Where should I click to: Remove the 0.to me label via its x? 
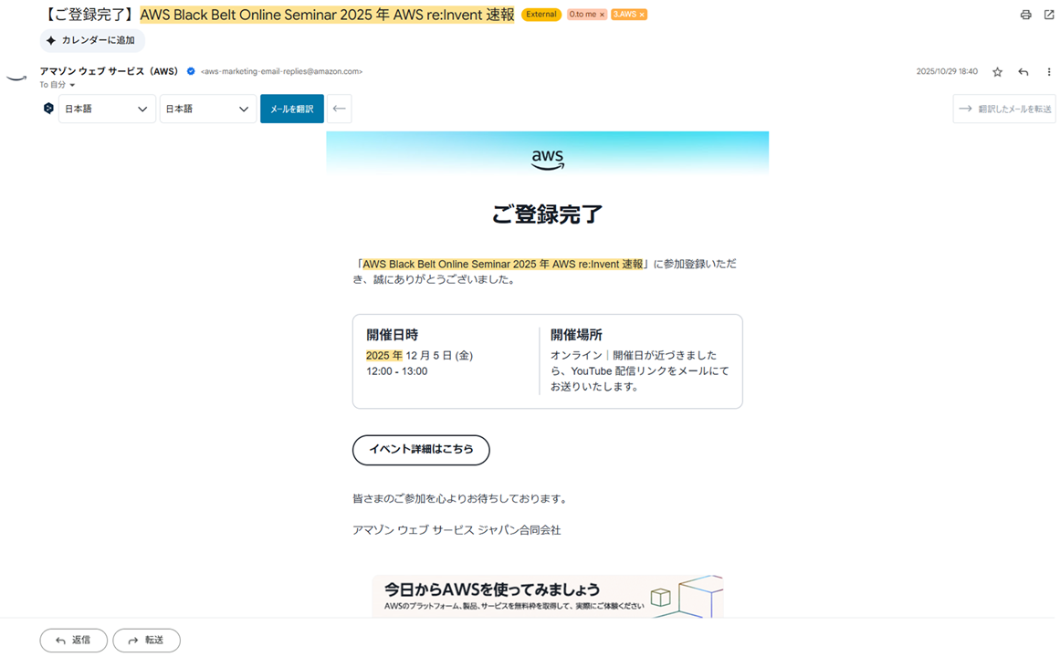click(x=602, y=15)
